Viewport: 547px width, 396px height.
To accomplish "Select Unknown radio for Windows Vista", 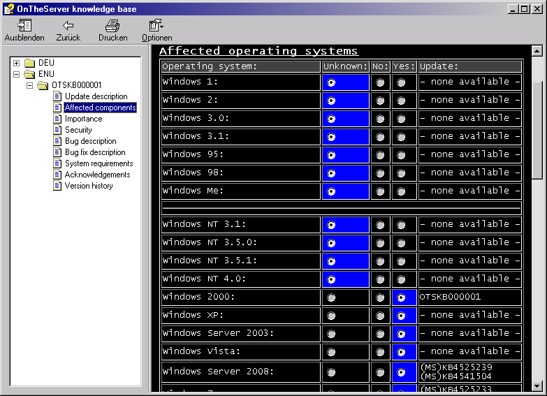I will pyautogui.click(x=331, y=352).
